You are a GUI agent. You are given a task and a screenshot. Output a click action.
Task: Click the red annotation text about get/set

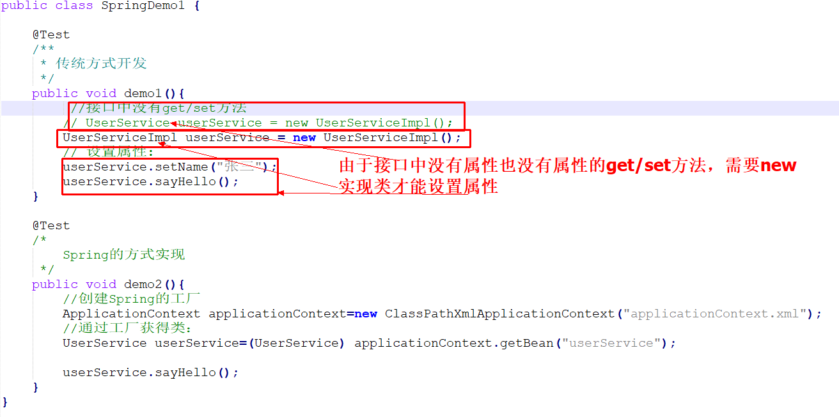567,176
